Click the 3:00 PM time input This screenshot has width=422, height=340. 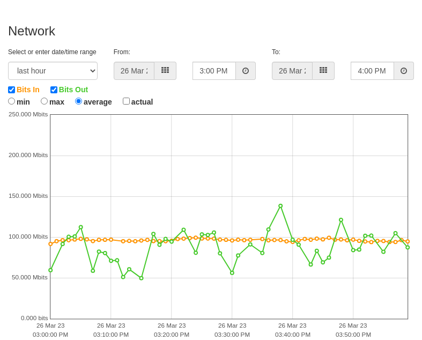click(214, 71)
